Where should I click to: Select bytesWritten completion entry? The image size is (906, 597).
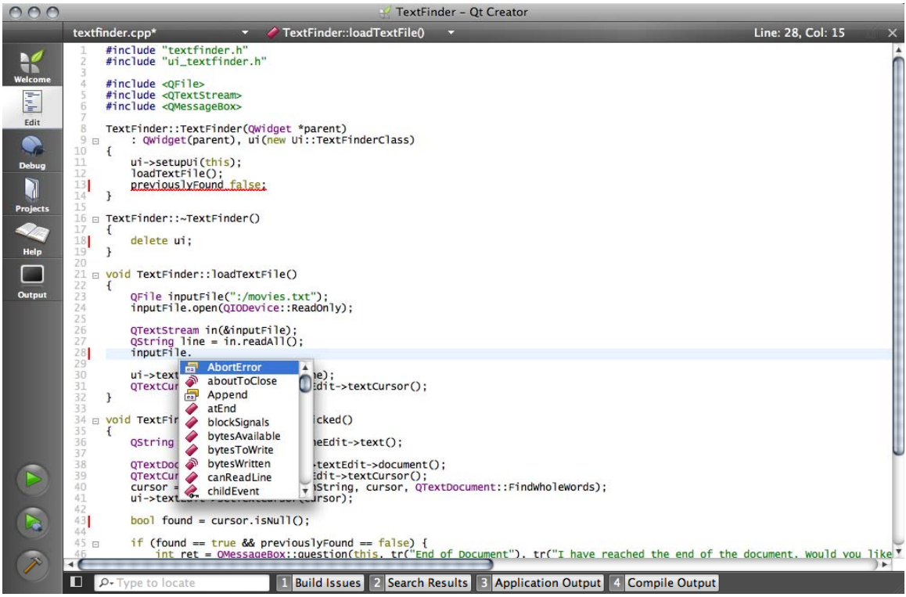coord(239,463)
